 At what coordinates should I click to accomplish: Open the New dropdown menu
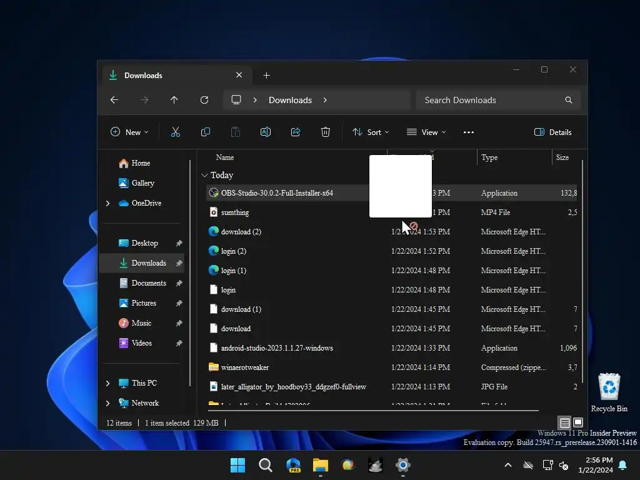[x=129, y=132]
